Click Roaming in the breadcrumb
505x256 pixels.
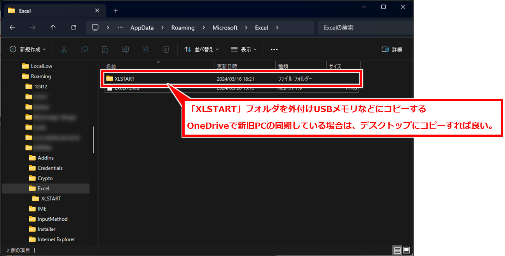click(183, 28)
